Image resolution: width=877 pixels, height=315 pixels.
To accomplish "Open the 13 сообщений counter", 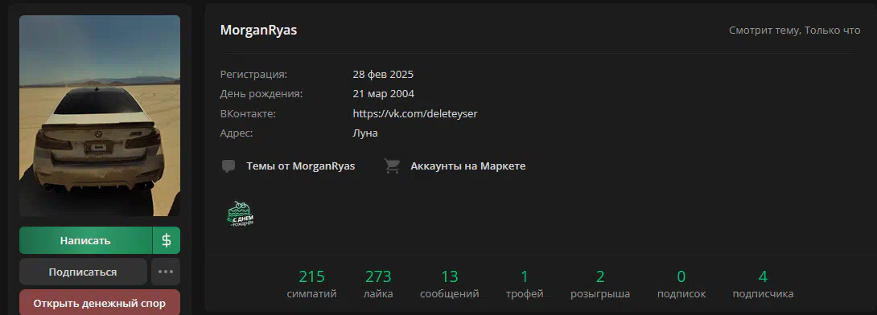I will (449, 284).
